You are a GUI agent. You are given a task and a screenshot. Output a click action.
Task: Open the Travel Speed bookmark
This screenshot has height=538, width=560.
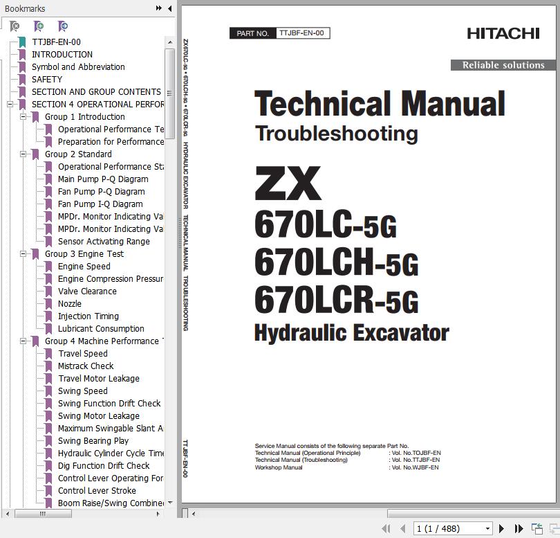(83, 354)
